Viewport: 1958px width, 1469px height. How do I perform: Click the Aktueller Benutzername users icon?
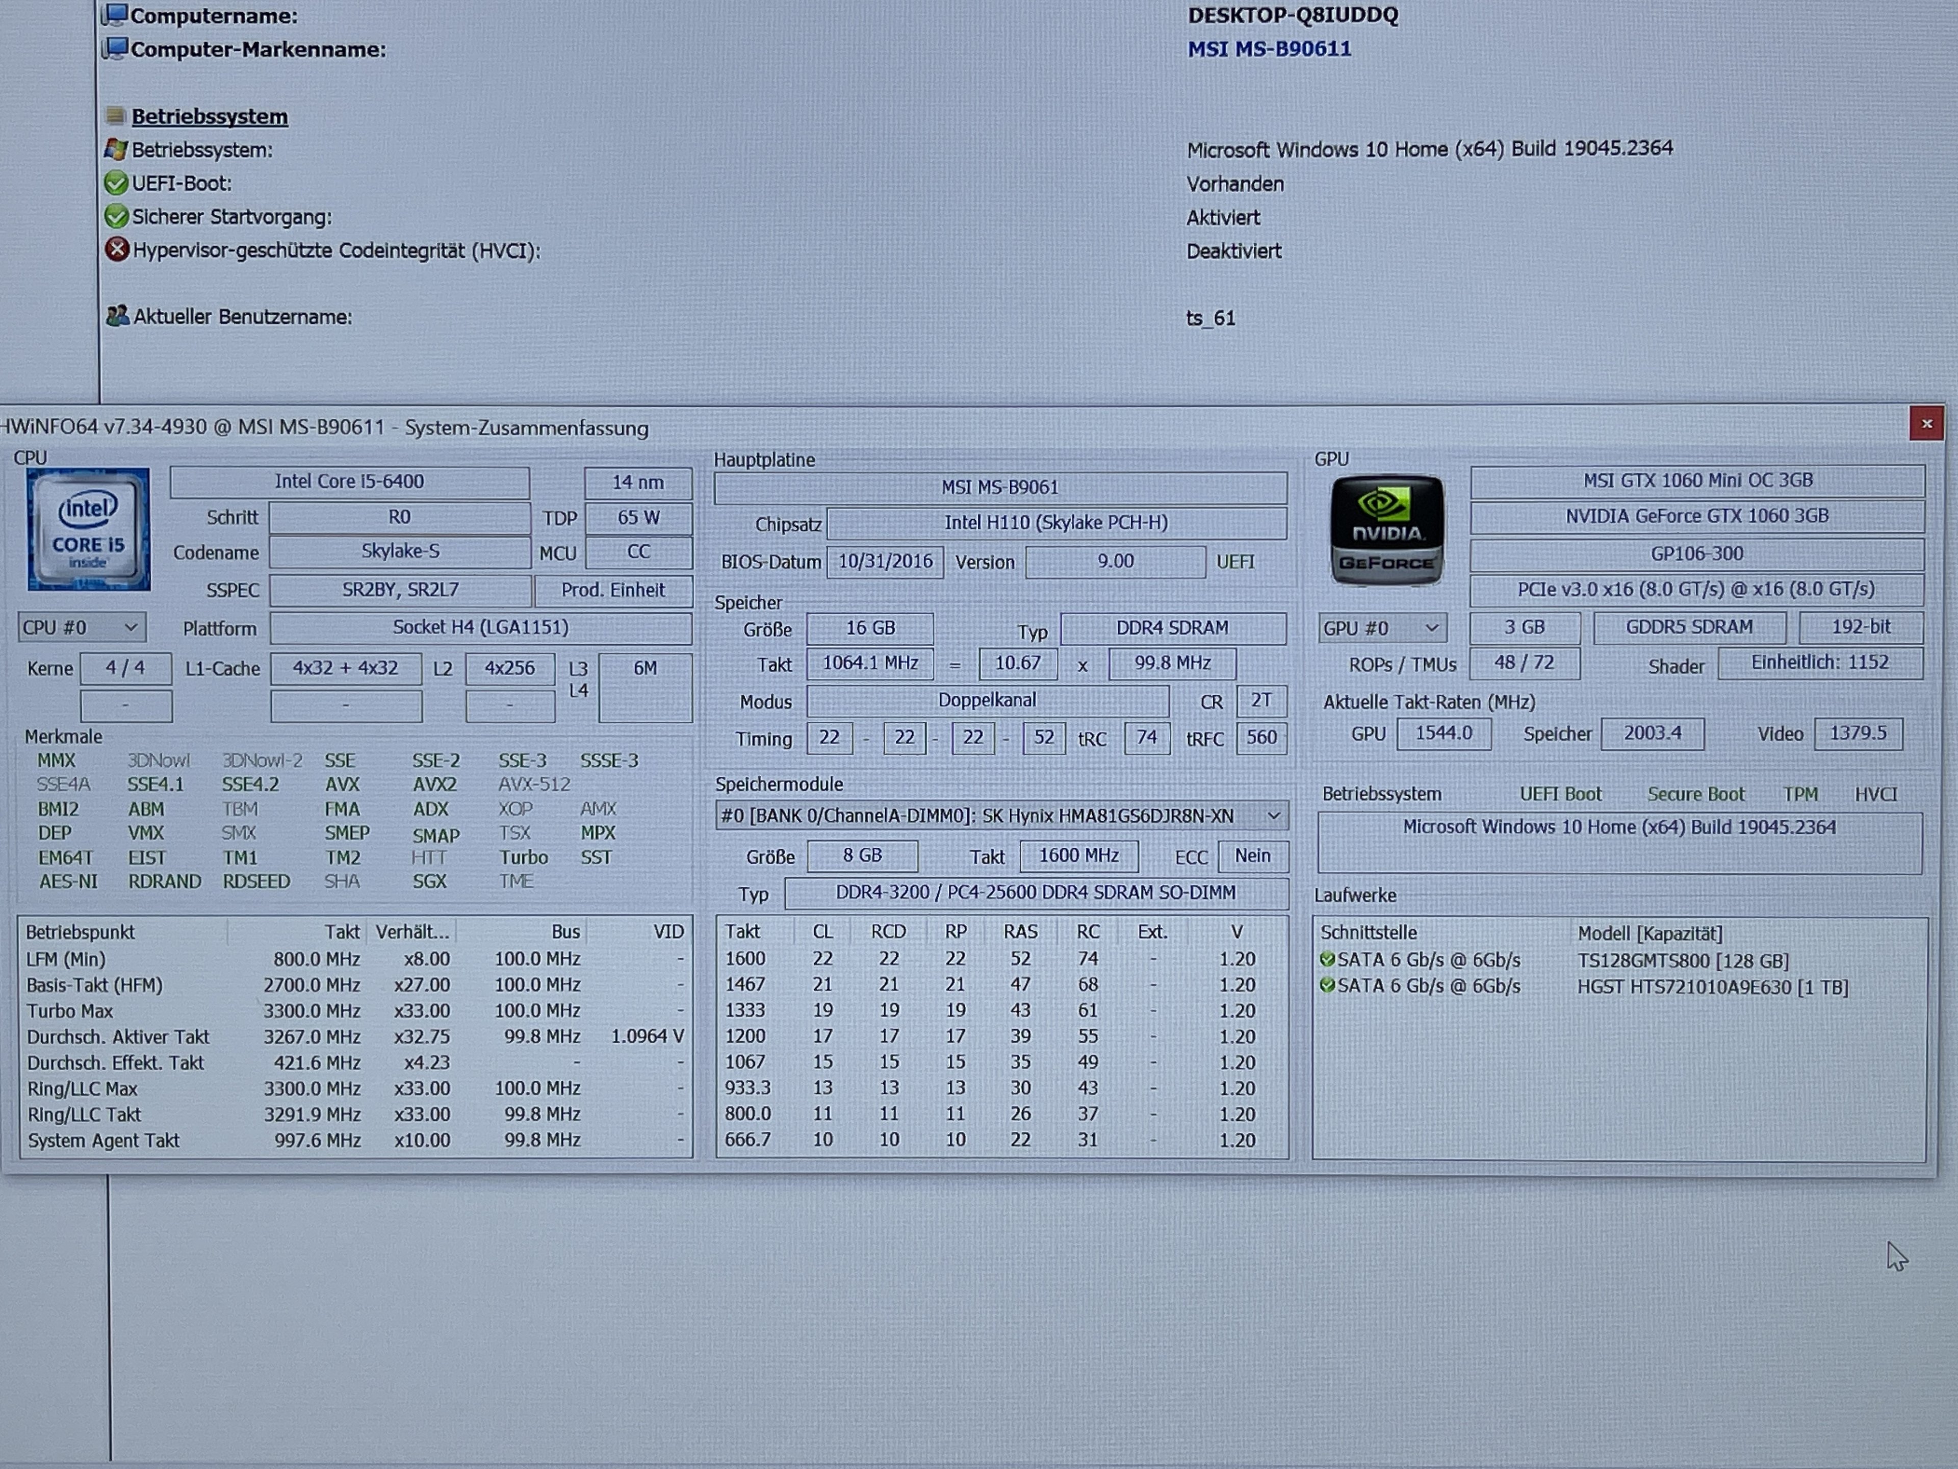pyautogui.click(x=117, y=316)
